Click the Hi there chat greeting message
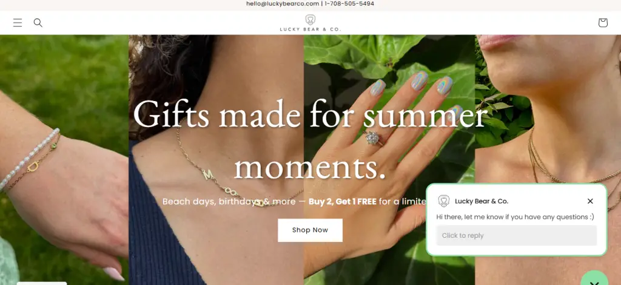621x285 pixels. click(x=515, y=217)
